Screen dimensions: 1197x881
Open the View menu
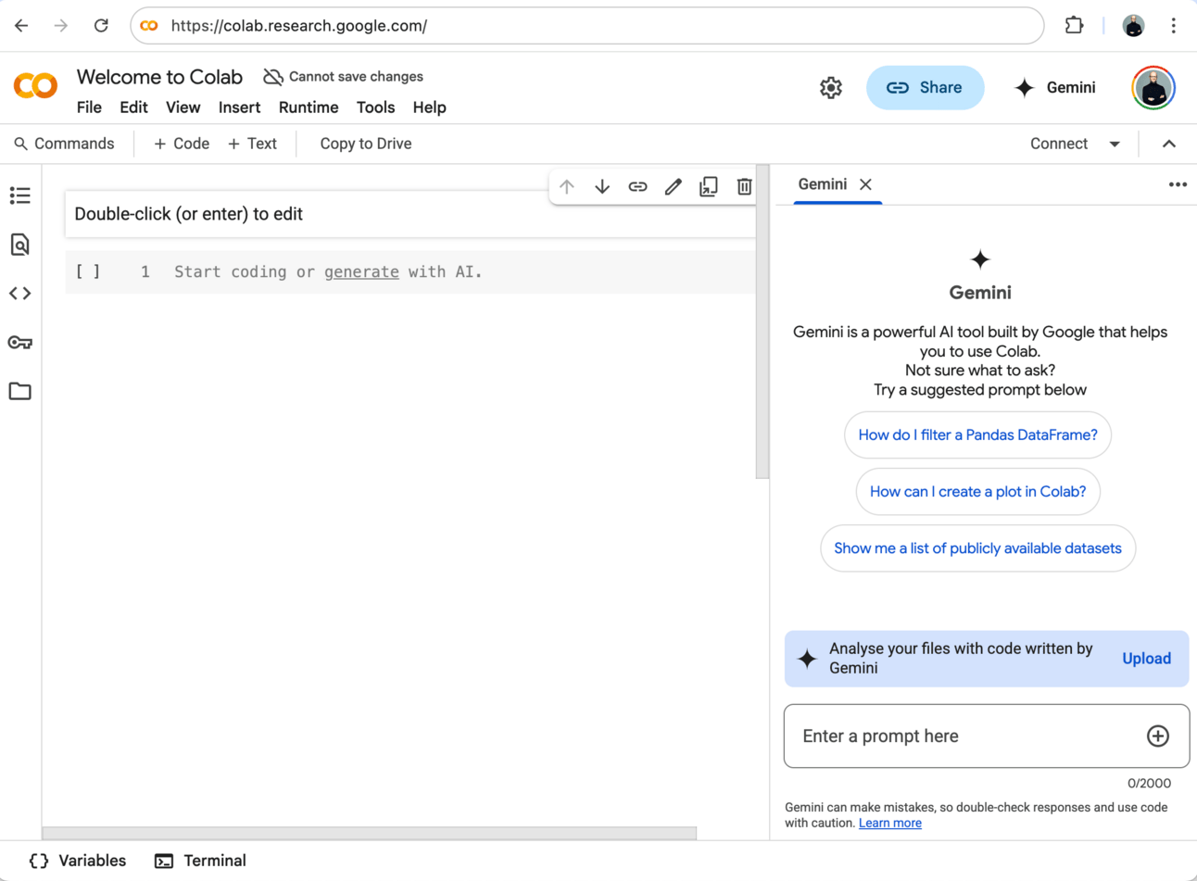coord(183,107)
